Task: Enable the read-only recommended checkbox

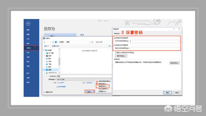Action: click(x=116, y=53)
